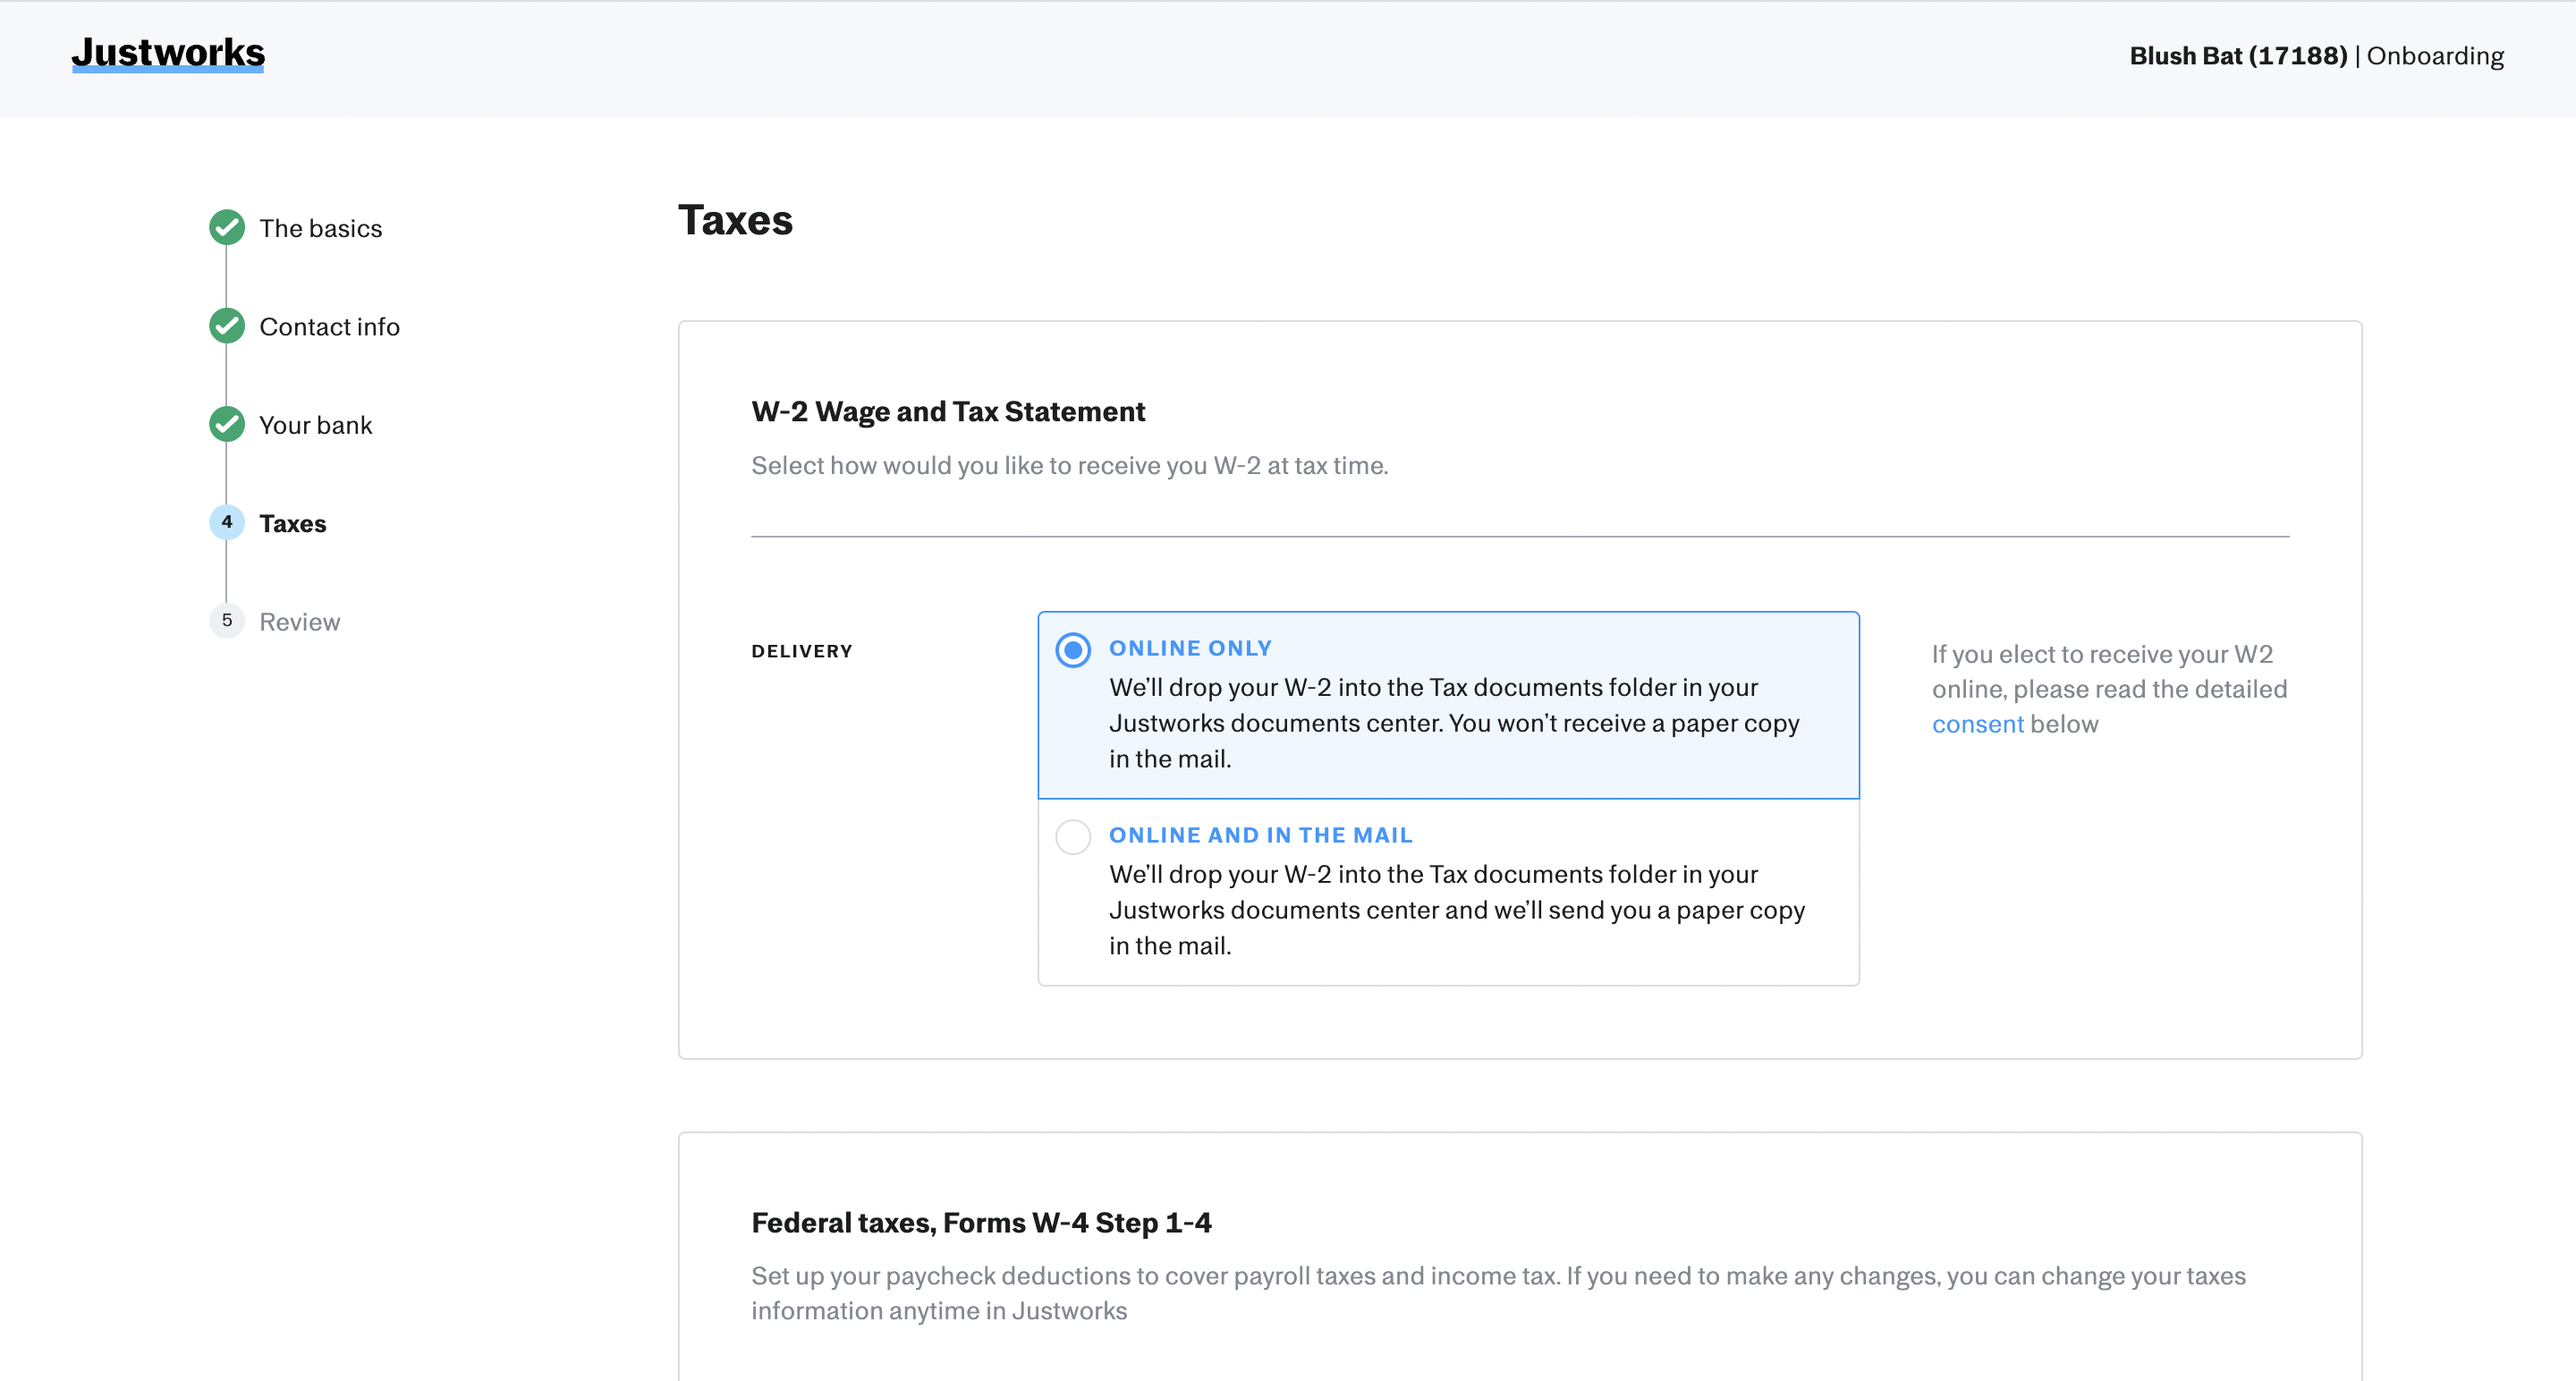Open the consent link
Viewport: 2576px width, 1381px height.
[x=1977, y=724]
